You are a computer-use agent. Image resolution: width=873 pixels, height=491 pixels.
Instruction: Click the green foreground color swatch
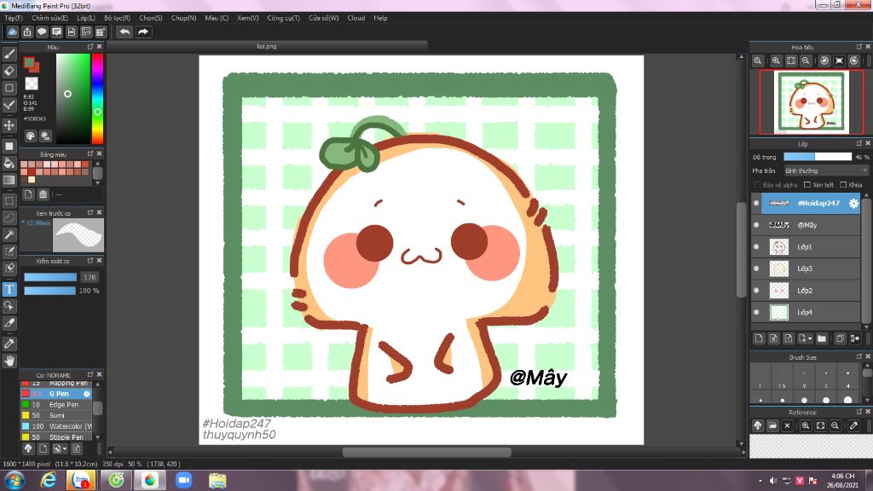29,63
